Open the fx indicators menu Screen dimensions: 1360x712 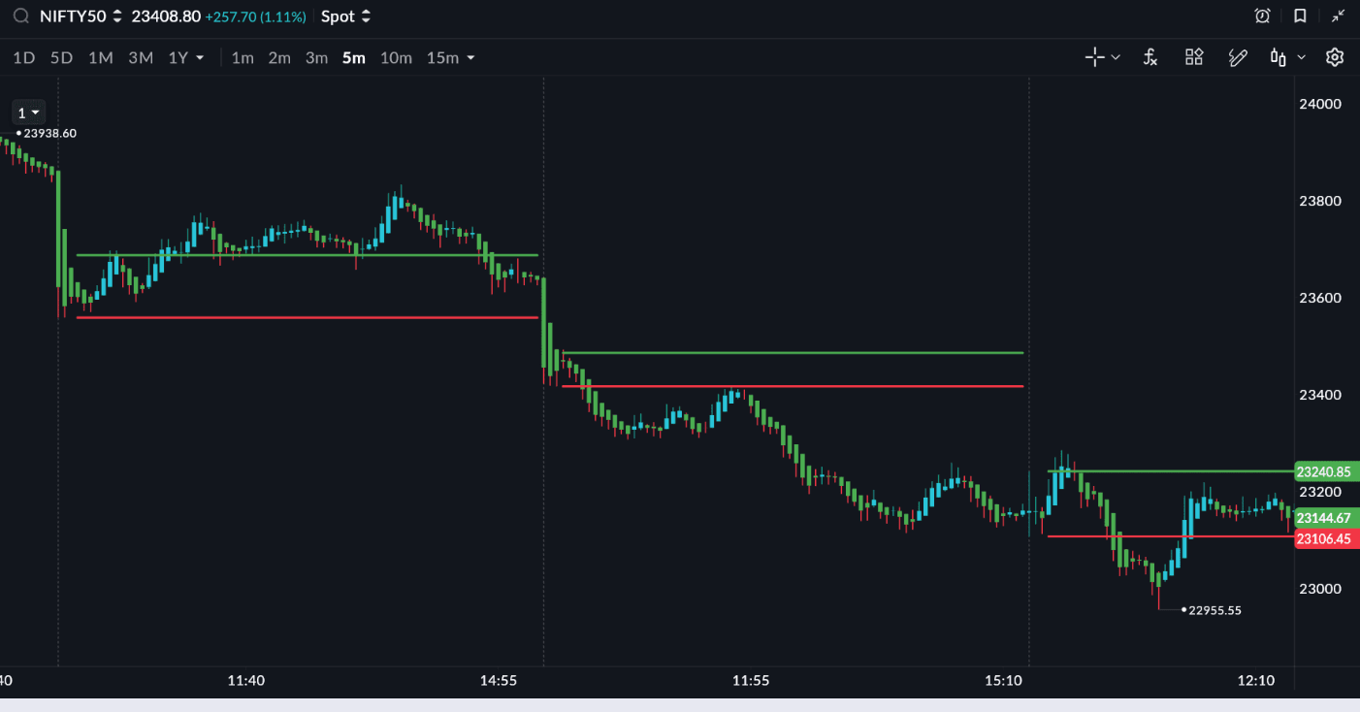click(x=1150, y=57)
